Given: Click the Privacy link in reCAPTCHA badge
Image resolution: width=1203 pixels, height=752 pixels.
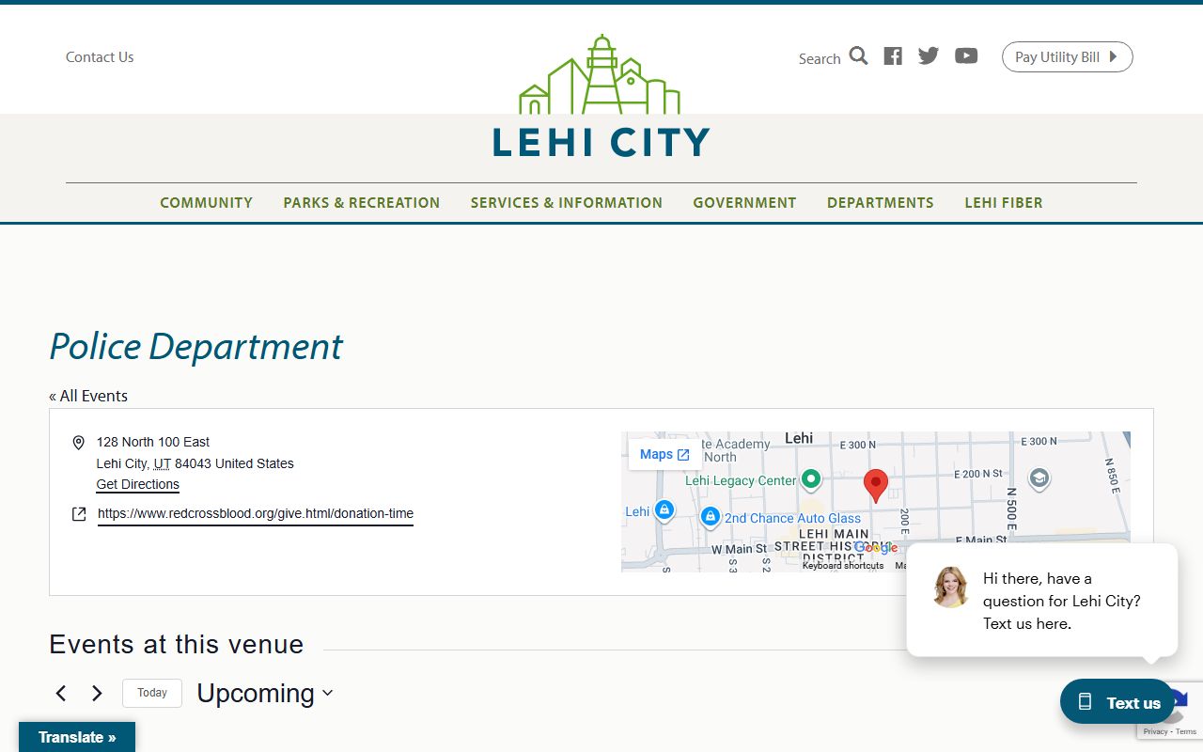Looking at the screenshot, I should point(1155,731).
